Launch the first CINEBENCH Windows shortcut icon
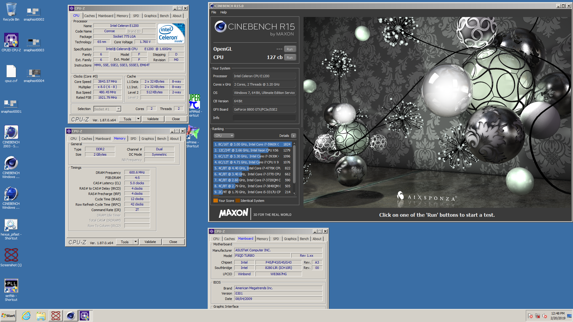573x322 pixels. 11,167
